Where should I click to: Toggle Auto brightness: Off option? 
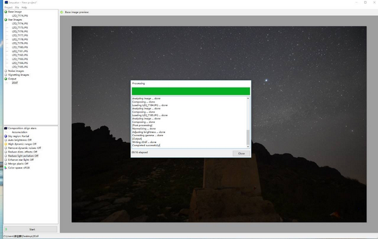20,140
